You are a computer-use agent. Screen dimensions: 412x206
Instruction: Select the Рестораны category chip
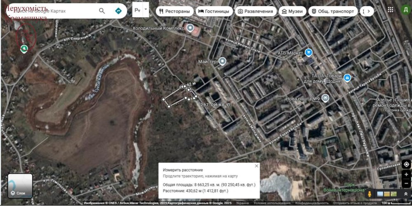pos(175,12)
